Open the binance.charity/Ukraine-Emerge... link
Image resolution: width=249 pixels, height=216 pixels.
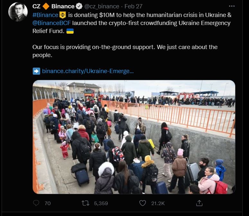(x=88, y=71)
